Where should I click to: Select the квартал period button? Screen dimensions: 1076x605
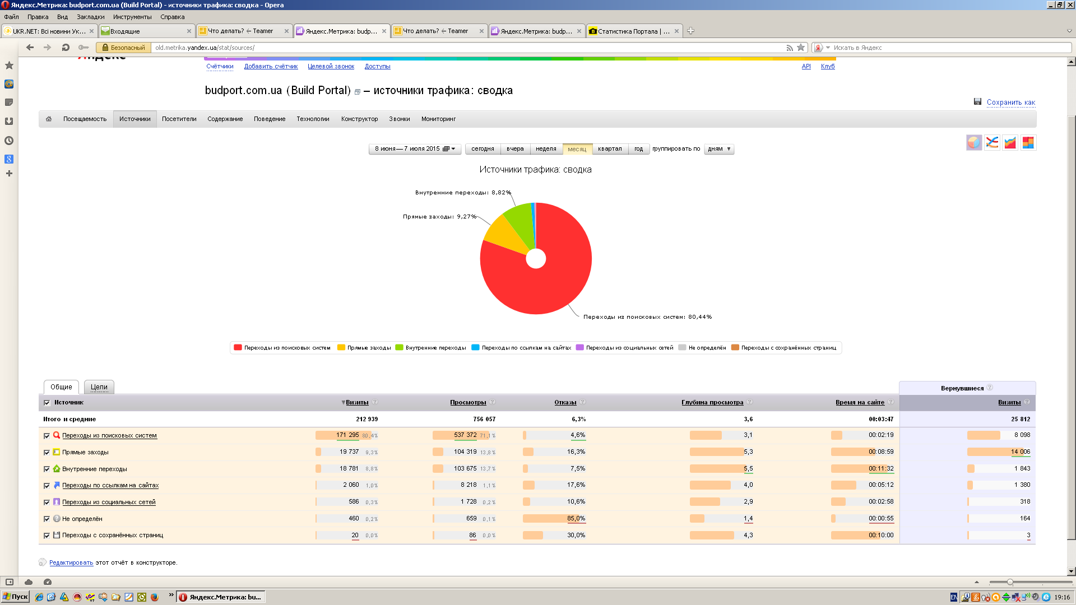click(x=610, y=149)
